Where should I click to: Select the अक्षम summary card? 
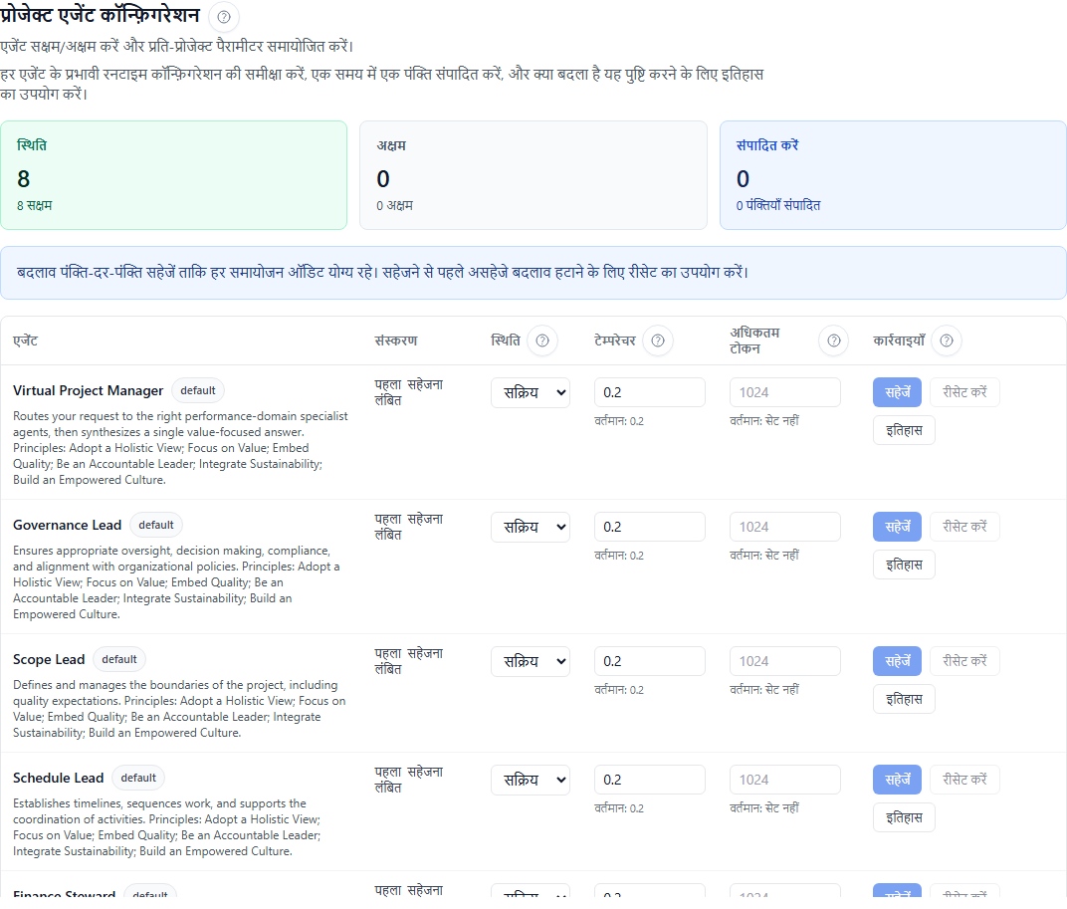coord(533,175)
